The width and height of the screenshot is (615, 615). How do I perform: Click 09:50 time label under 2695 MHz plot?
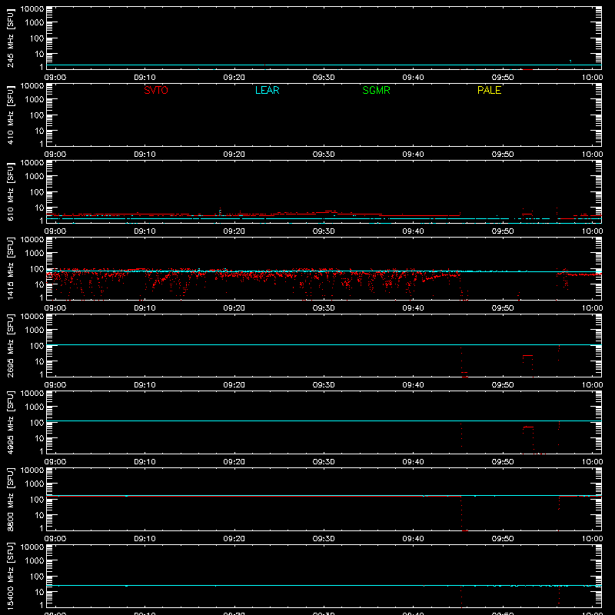coord(503,385)
